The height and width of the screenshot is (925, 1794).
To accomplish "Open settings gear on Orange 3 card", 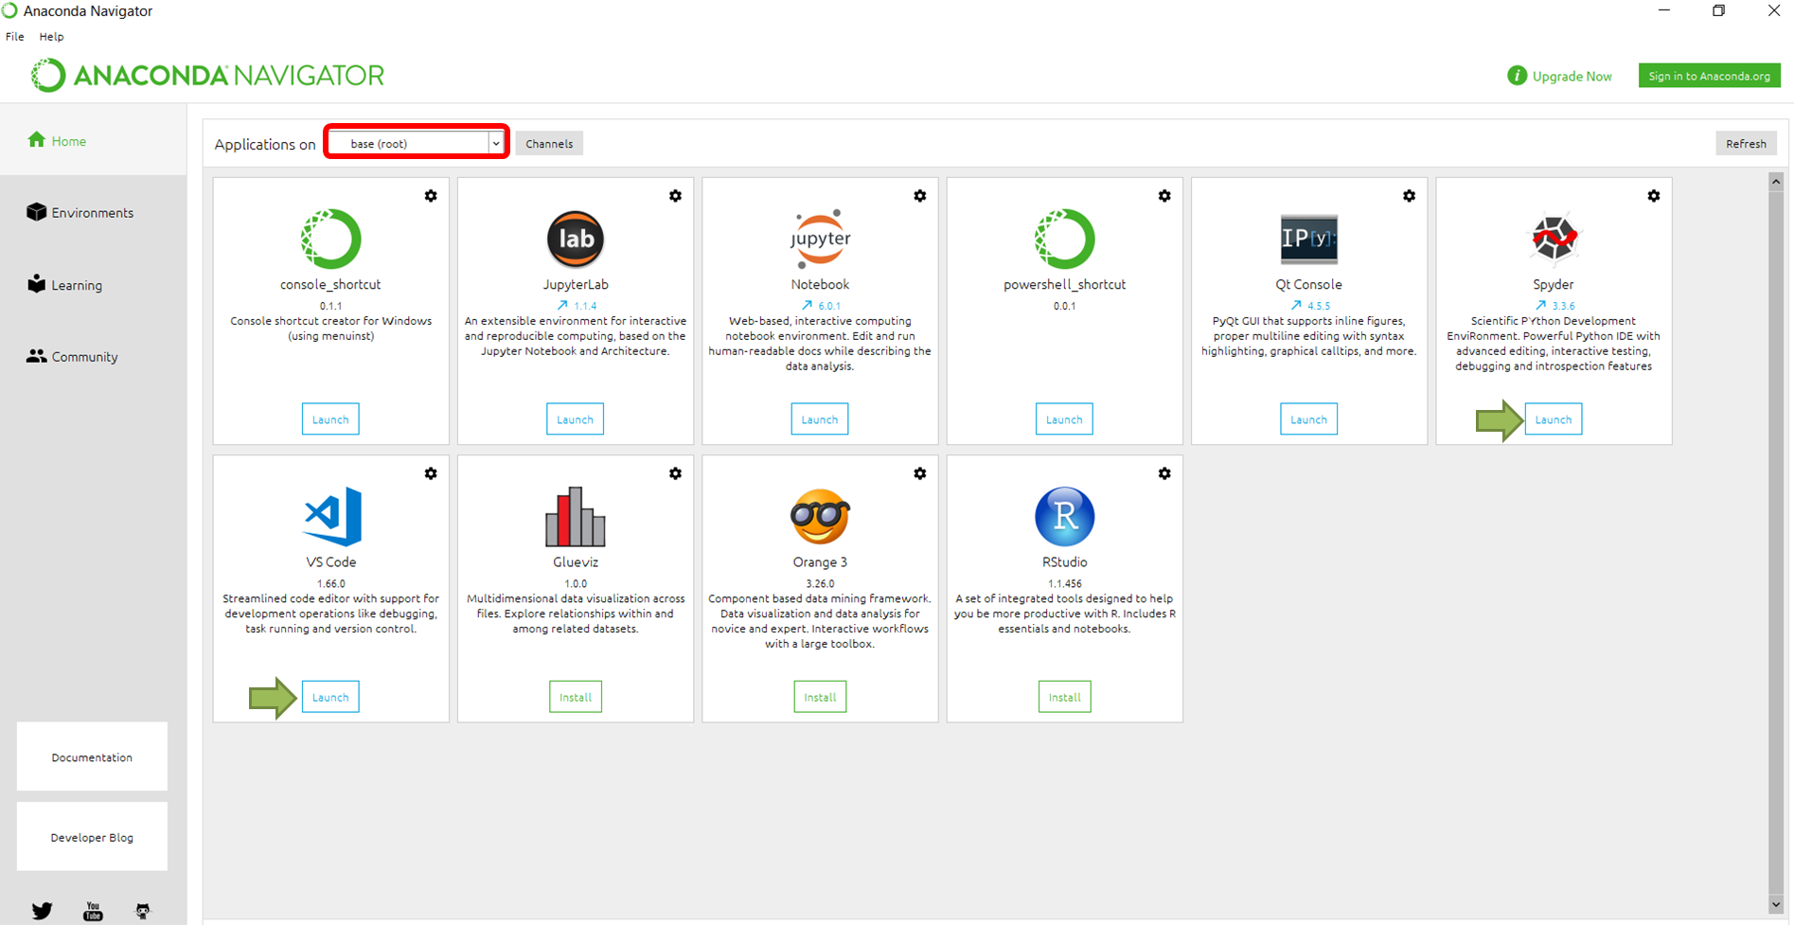I will [x=919, y=473].
